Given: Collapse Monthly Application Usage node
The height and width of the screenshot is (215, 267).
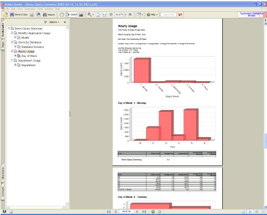Looking at the screenshot, I should click(x=12, y=33).
